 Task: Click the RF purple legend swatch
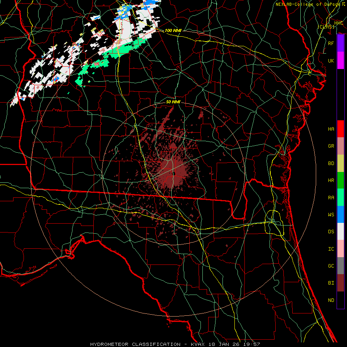[340, 43]
